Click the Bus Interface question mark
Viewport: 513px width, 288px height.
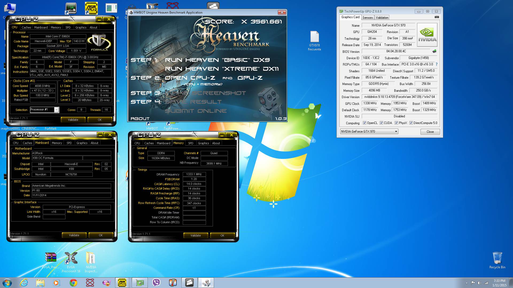[437, 64]
